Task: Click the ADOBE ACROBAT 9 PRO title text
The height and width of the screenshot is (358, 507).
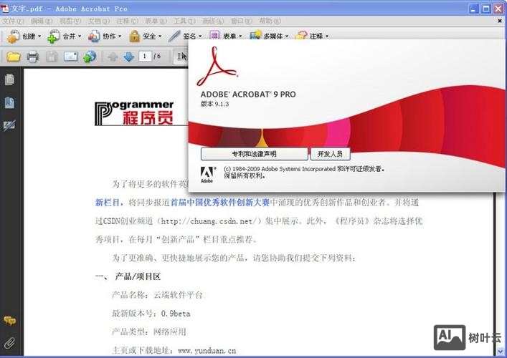Action: pyautogui.click(x=248, y=95)
